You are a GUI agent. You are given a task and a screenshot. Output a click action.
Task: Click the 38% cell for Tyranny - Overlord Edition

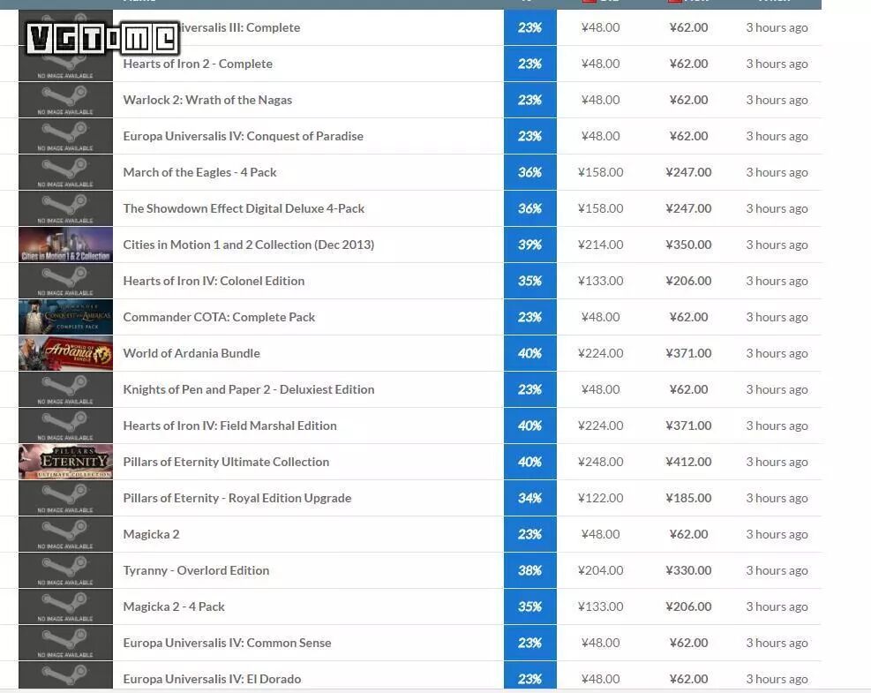point(530,570)
